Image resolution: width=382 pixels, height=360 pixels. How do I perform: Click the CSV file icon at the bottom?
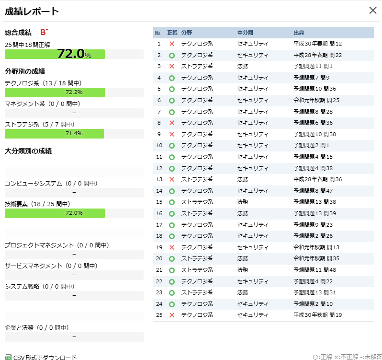tap(8, 357)
